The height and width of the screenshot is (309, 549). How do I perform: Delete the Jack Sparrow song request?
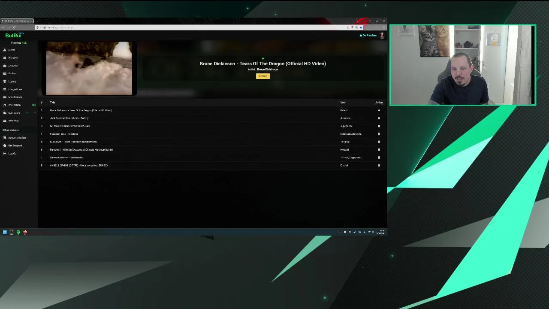379,118
